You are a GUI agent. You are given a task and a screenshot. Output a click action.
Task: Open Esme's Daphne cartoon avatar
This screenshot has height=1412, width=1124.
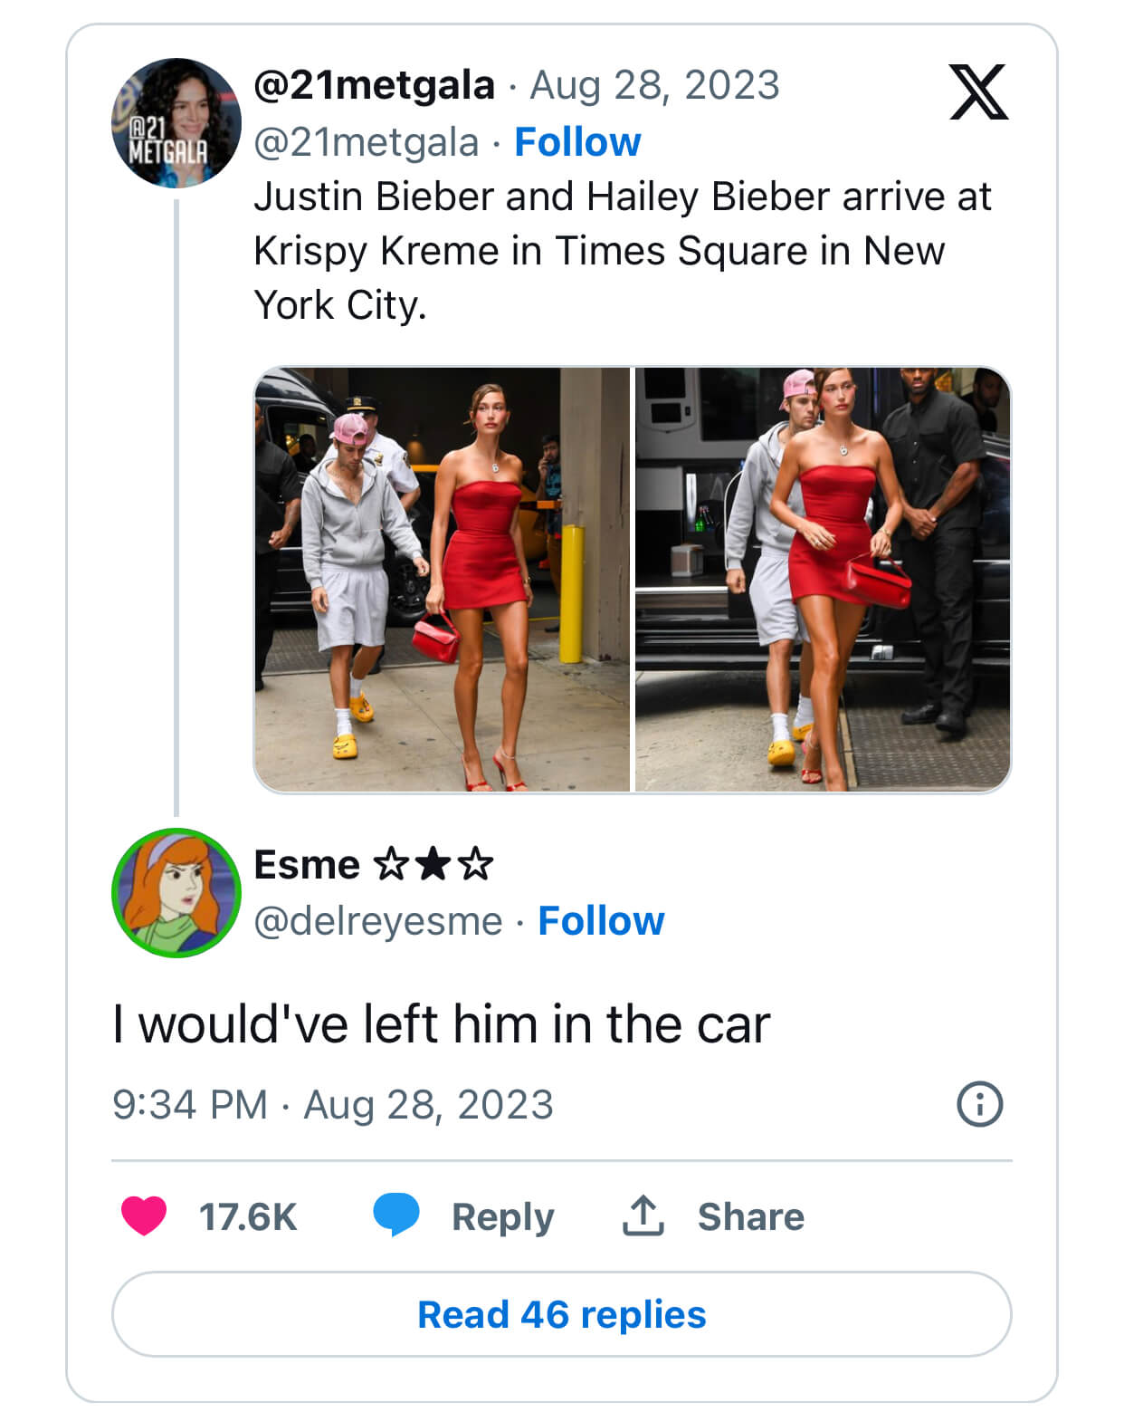coord(176,893)
